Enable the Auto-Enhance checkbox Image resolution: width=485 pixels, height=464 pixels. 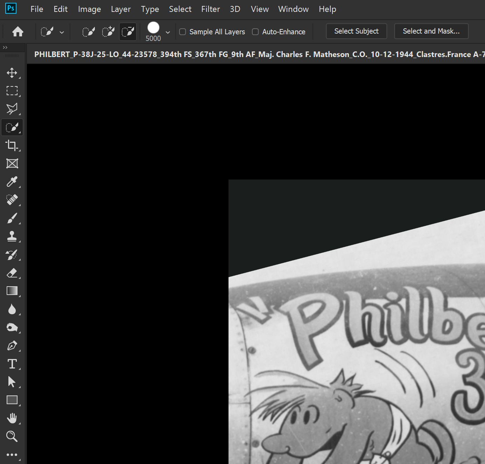pos(255,32)
